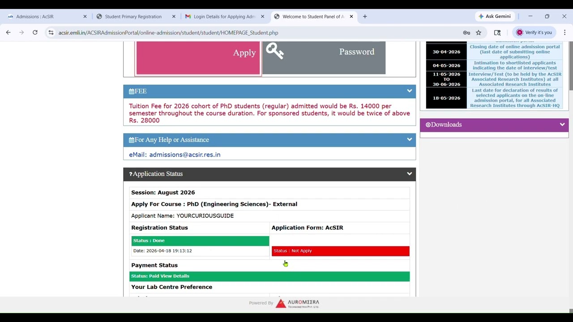
Task: Click red Status : Not Apply bar
Action: click(x=340, y=251)
